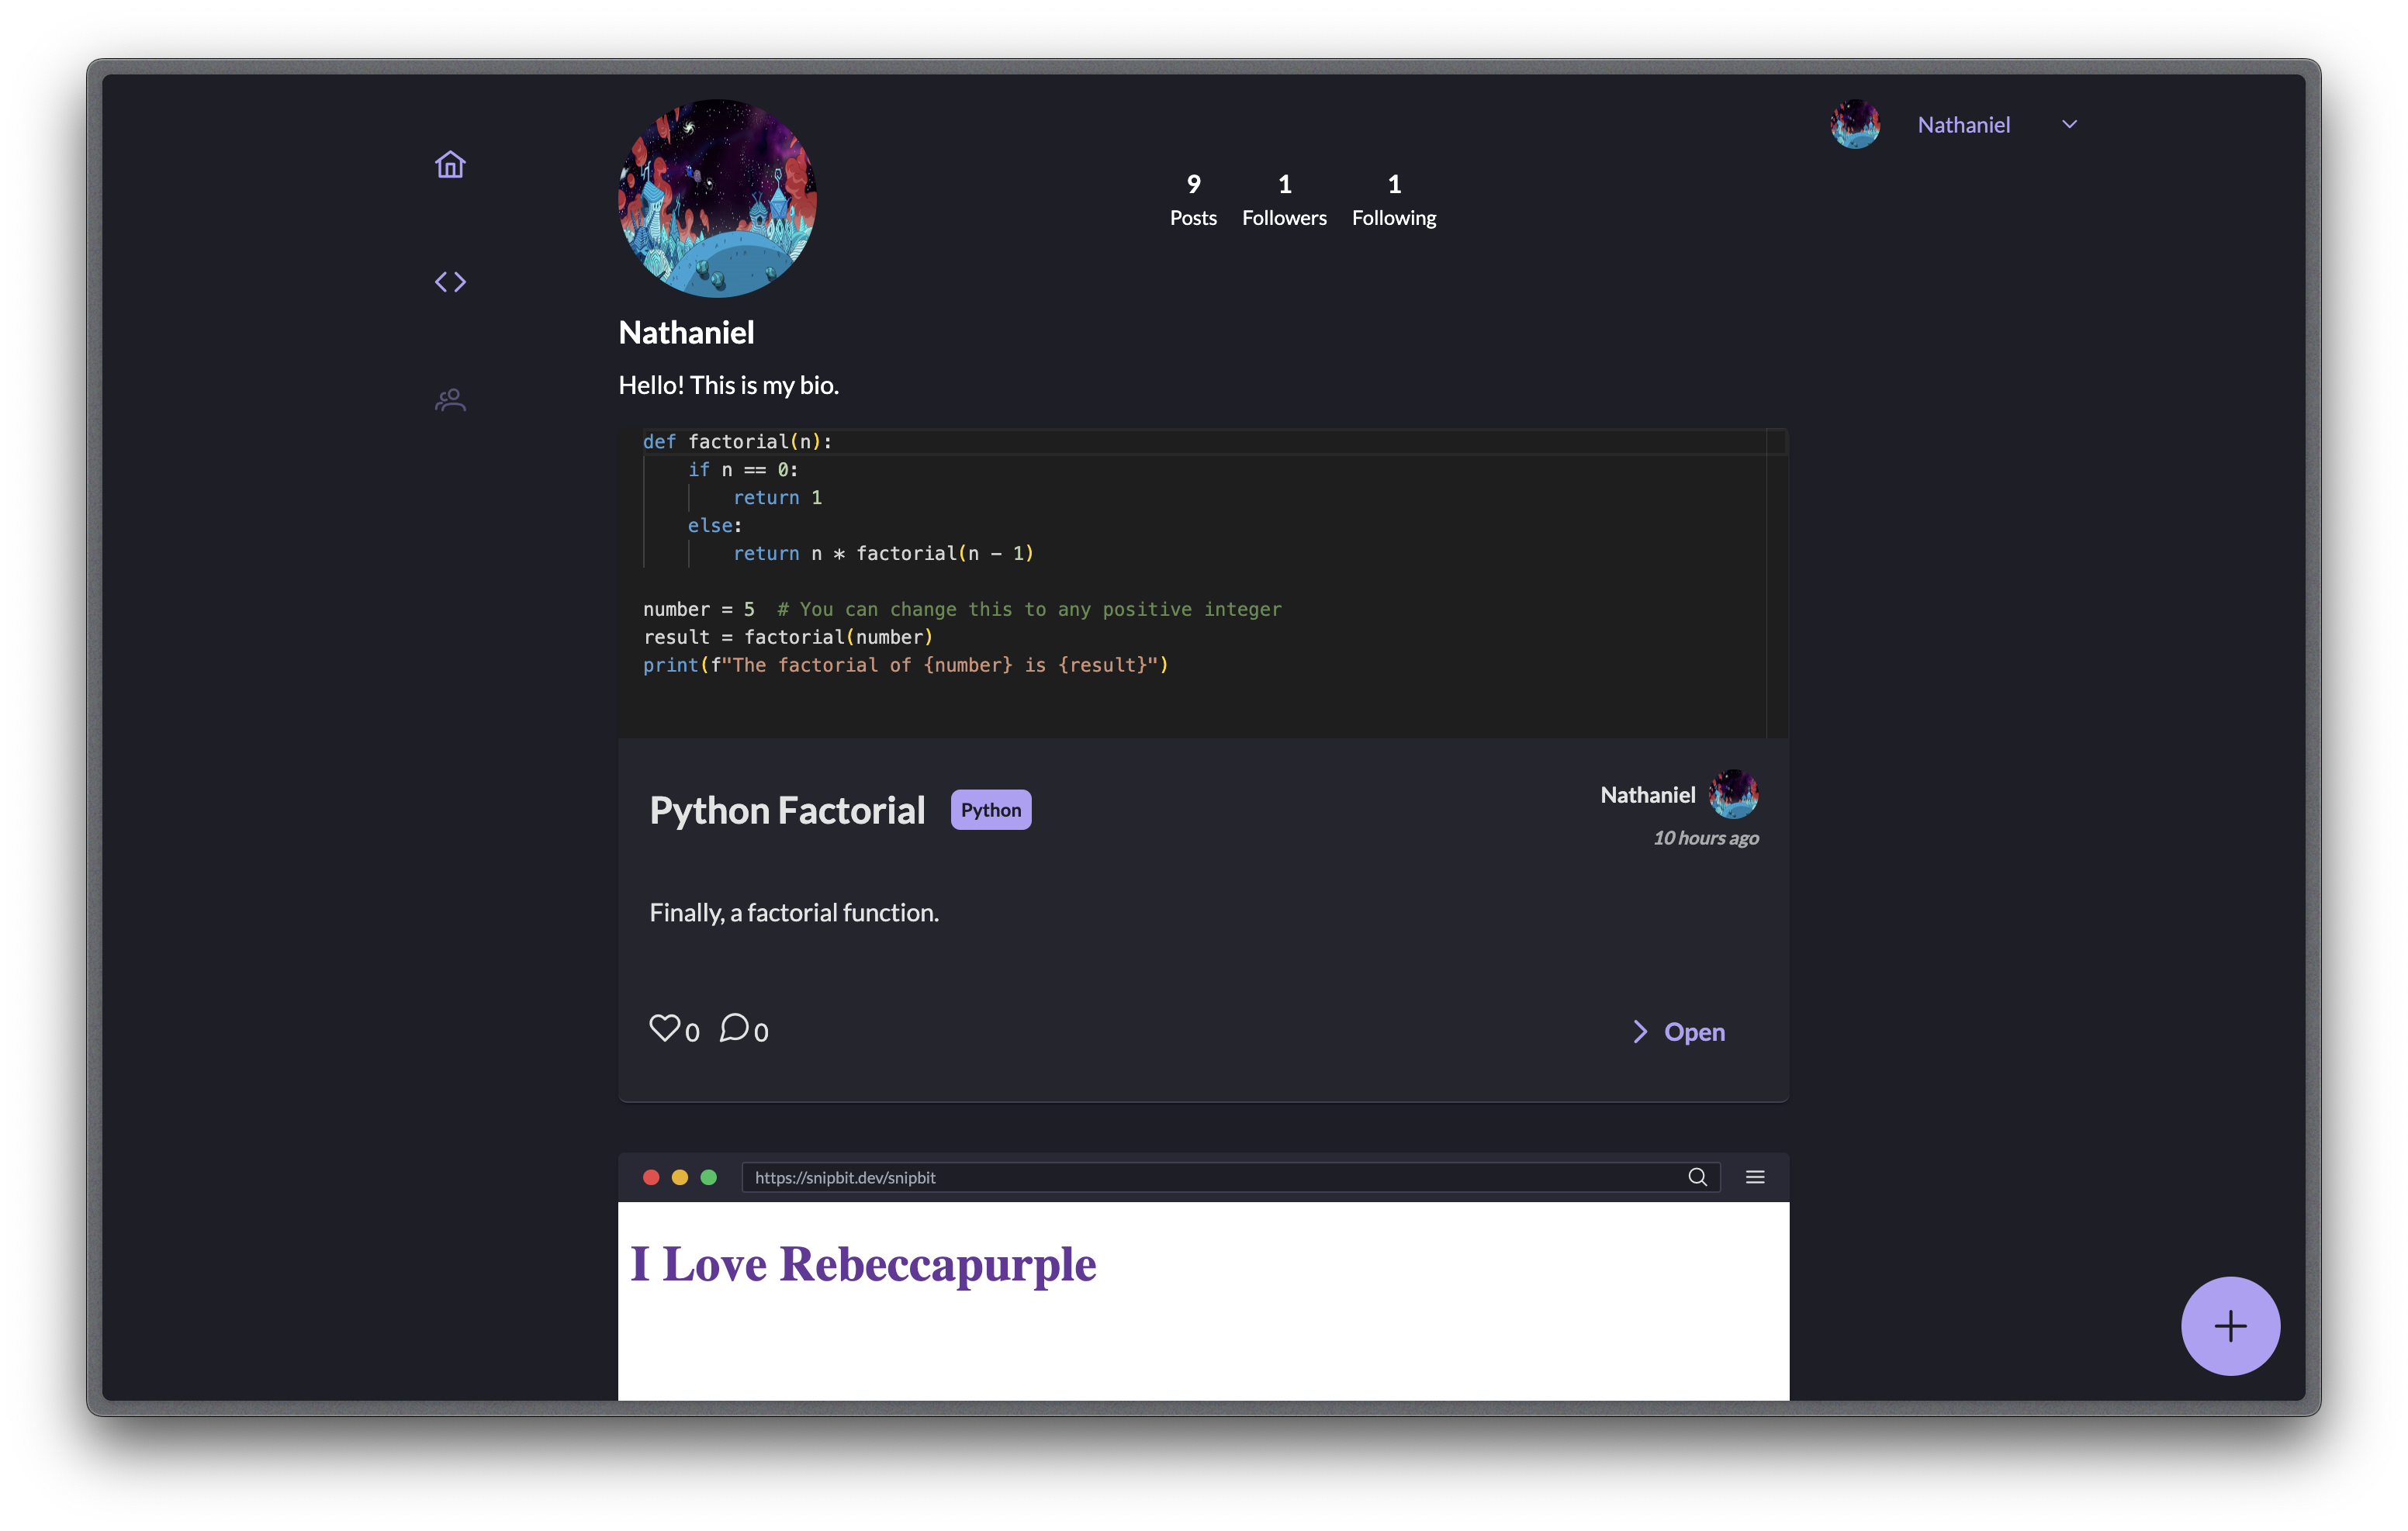The width and height of the screenshot is (2408, 1531).
Task: Expand the Nathaniel account dropdown chevron
Action: [2069, 124]
